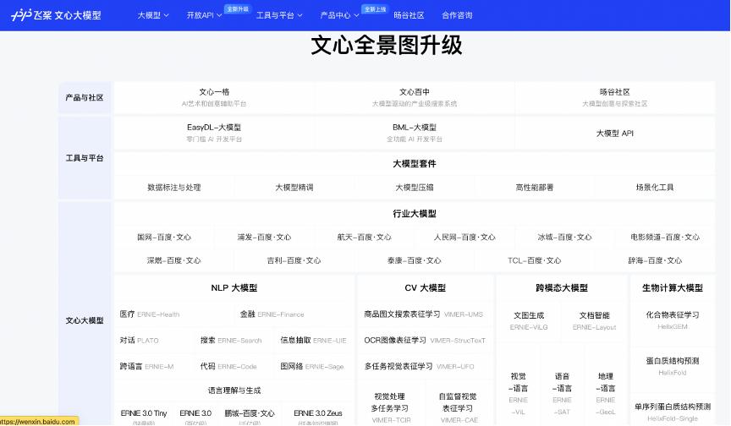Click 冰城-百度·文心 industry model
731x426 pixels.
pyautogui.click(x=564, y=237)
